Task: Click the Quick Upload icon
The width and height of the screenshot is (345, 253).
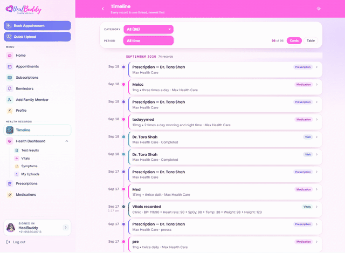Action: pyautogui.click(x=9, y=37)
